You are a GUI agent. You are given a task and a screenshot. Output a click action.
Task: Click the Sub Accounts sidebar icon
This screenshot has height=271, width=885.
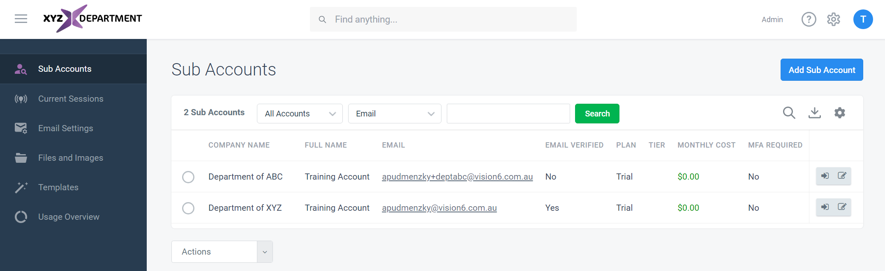pos(21,69)
